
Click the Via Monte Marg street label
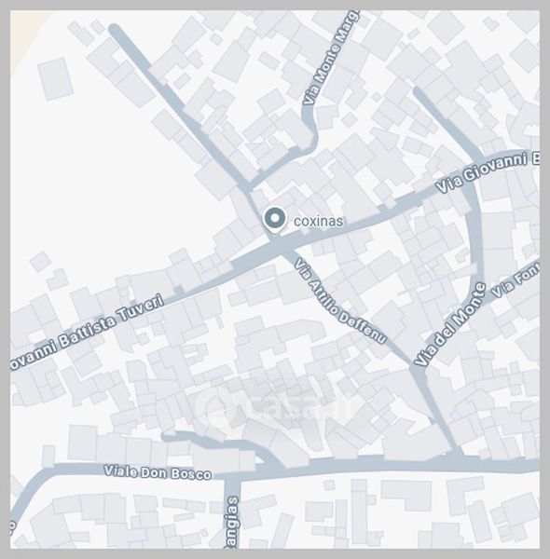click(330, 58)
